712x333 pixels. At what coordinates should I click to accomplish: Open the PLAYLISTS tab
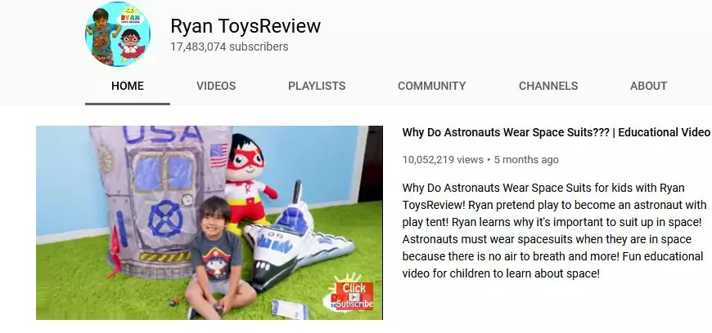coord(317,86)
